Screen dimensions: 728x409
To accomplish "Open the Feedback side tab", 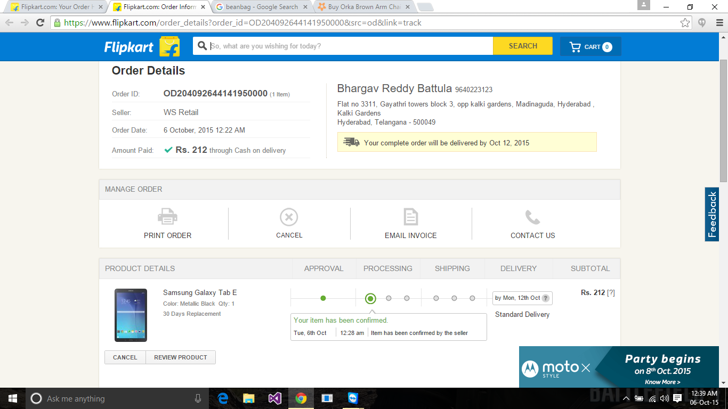I will coord(711,214).
